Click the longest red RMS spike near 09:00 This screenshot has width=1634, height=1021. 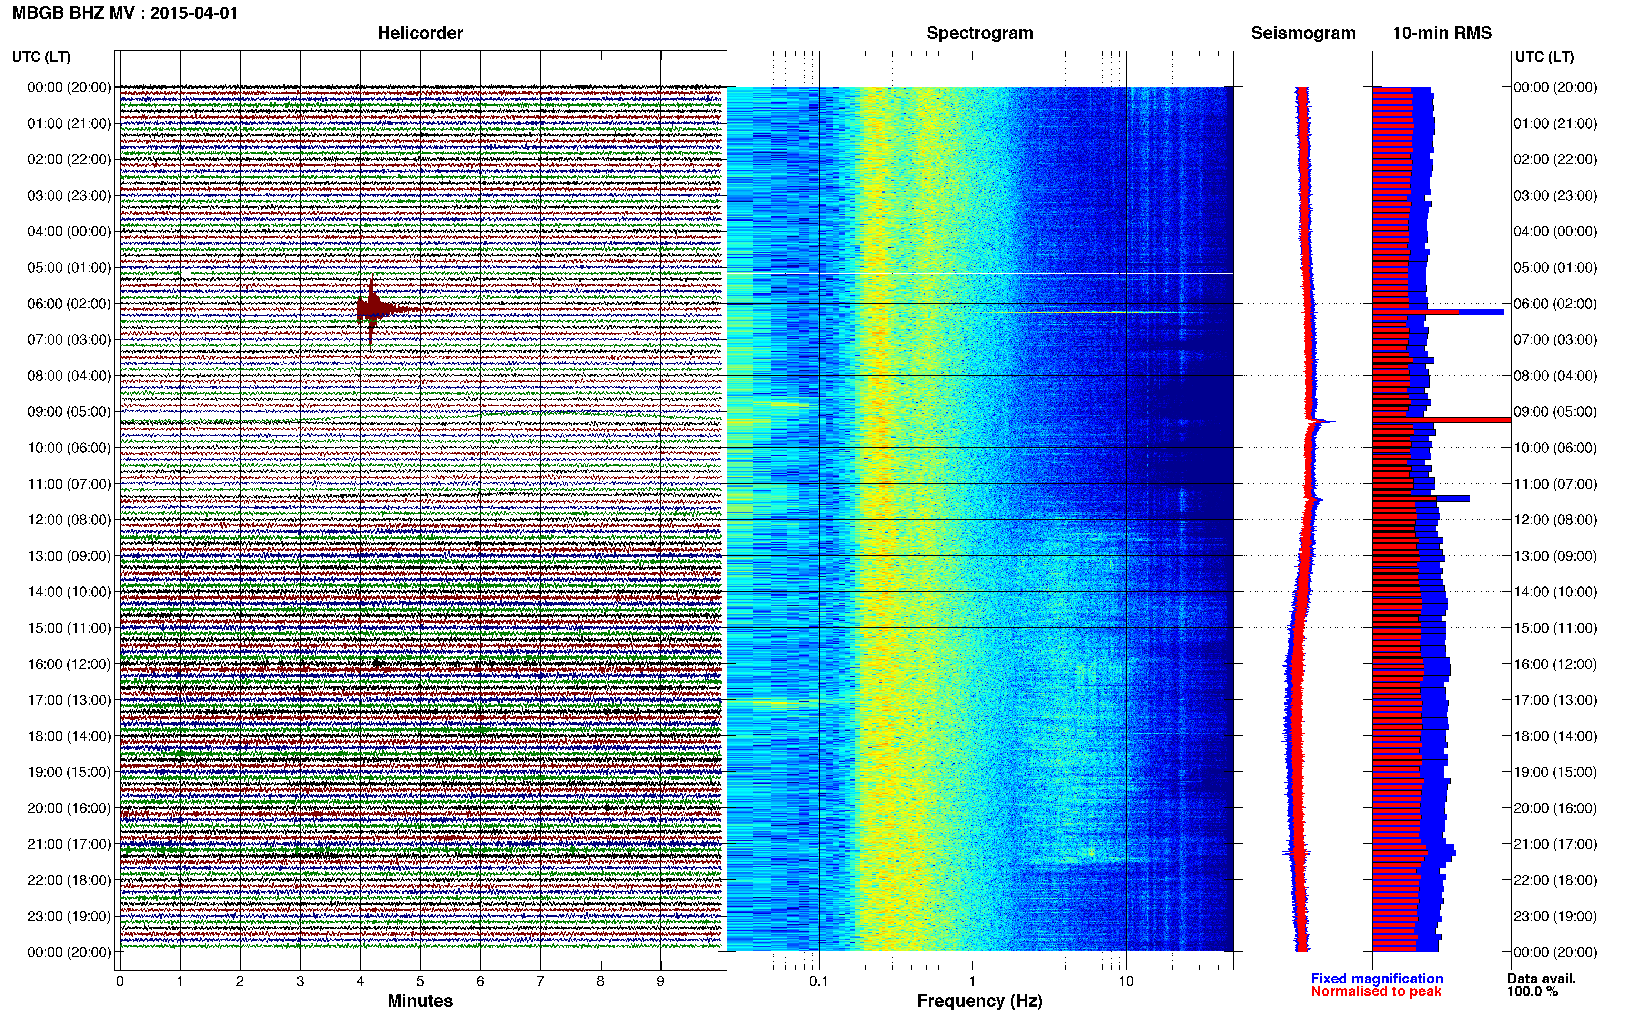click(x=1442, y=421)
